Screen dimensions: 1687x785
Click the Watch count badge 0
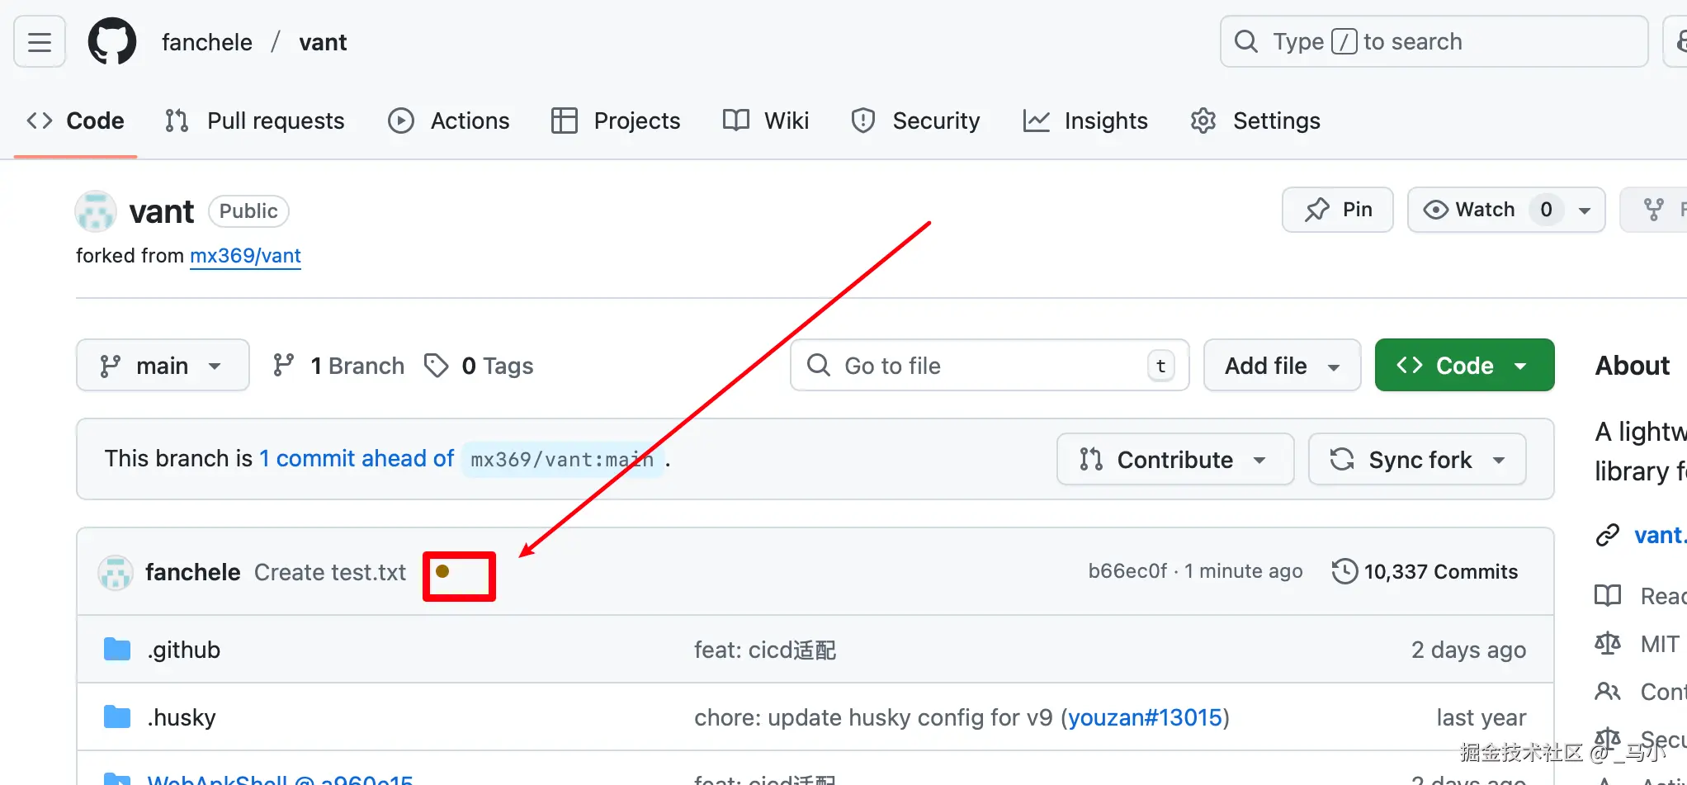(1546, 210)
